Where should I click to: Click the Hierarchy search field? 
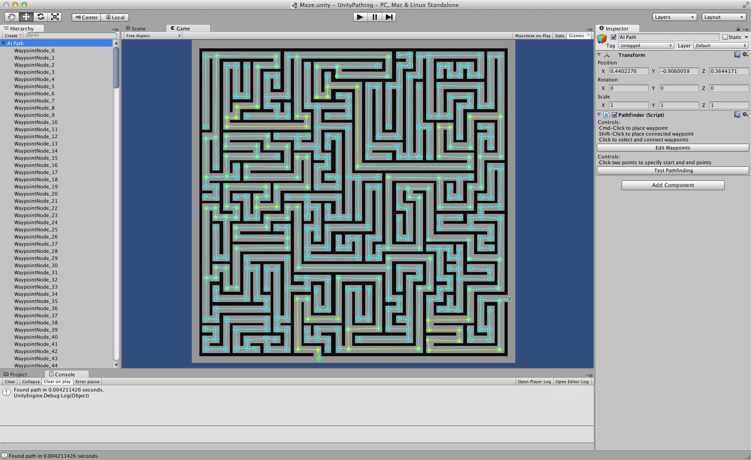[72, 35]
